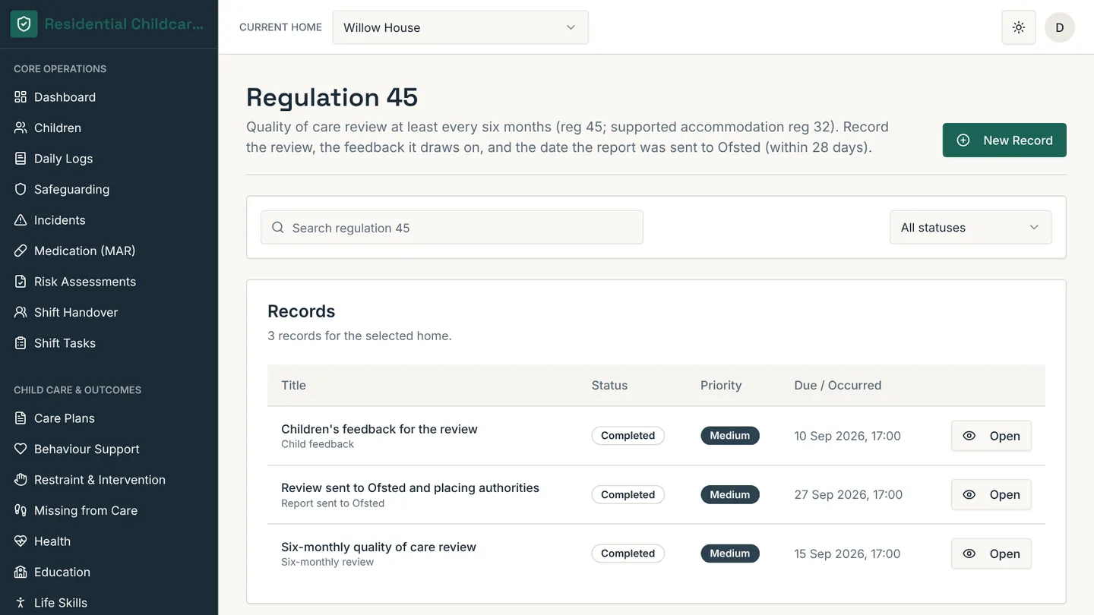This screenshot has height=615, width=1094.
Task: Open the Six-monthly quality of care review record
Action: [991, 553]
